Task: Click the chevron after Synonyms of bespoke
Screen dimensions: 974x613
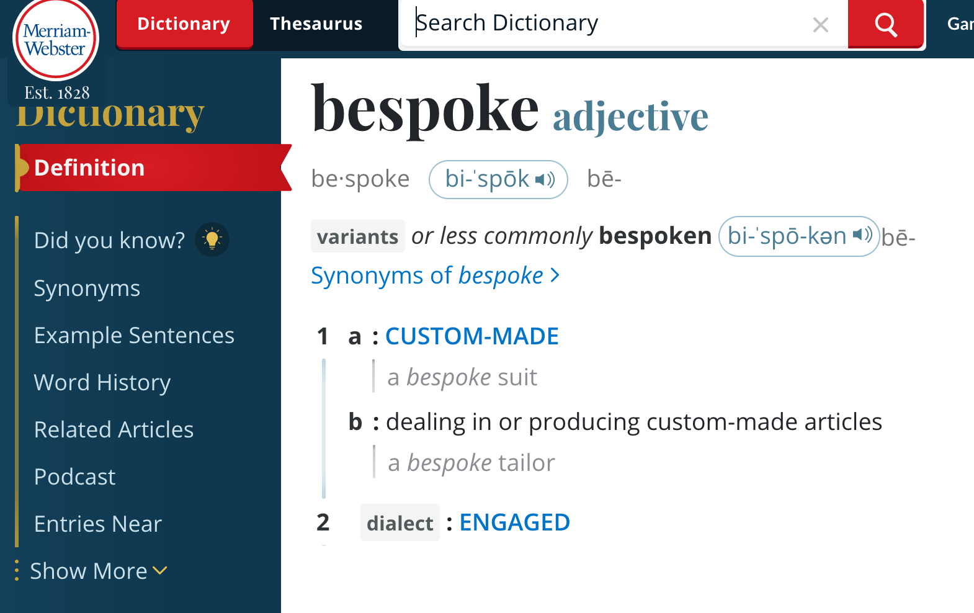Action: [x=555, y=275]
